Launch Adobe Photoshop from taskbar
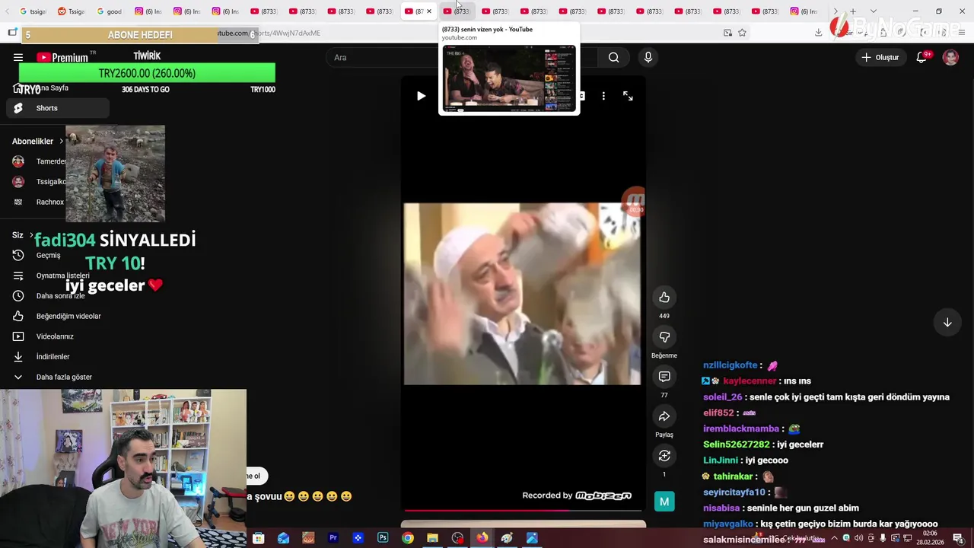 (x=383, y=538)
